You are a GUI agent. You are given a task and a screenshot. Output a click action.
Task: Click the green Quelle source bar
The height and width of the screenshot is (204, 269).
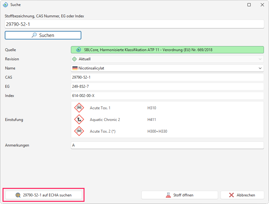click(167, 50)
